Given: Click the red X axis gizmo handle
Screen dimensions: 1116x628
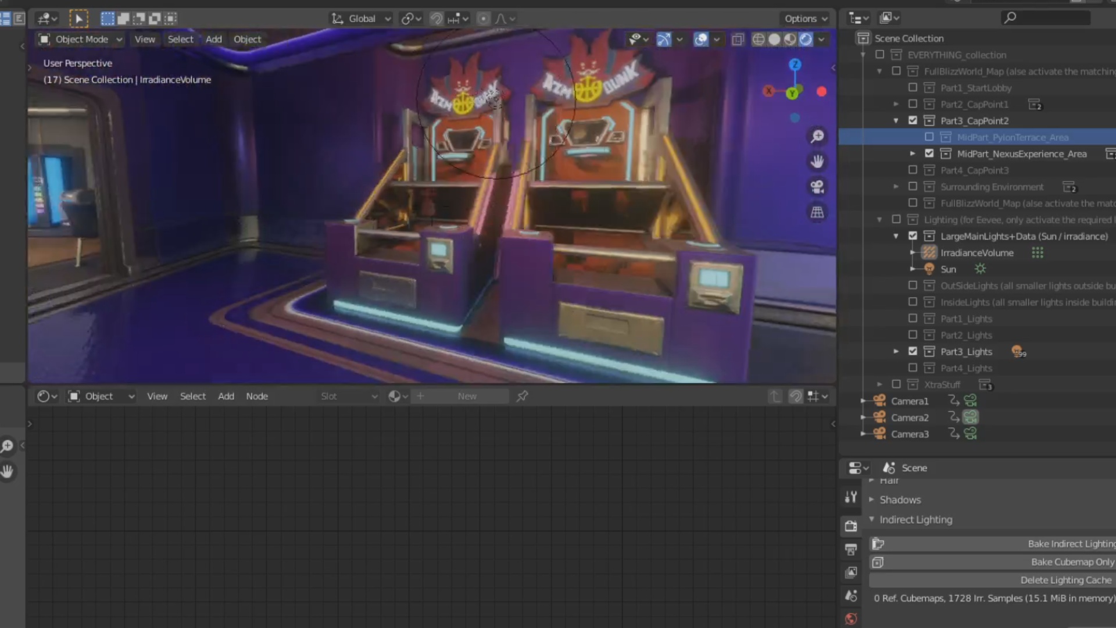Looking at the screenshot, I should pos(768,91).
